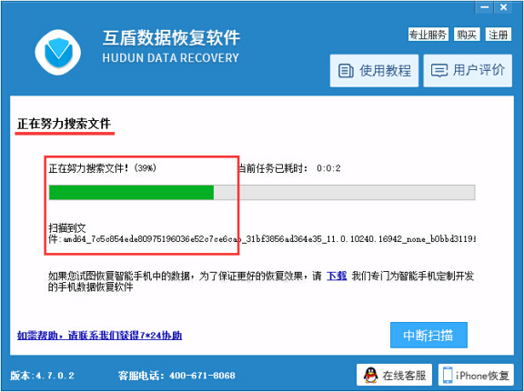Stop scanning with 中断扫描 button
Image resolution: width=524 pixels, height=392 pixels.
coord(428,336)
